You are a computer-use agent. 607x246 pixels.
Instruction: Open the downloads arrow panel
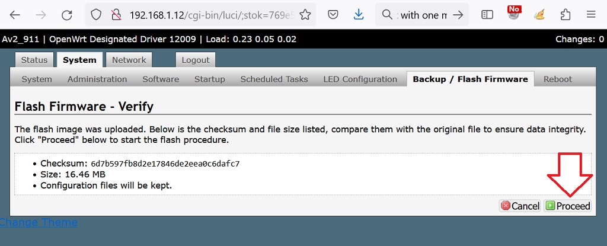(359, 15)
